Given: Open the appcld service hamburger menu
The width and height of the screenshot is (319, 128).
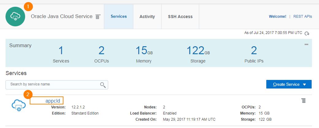Looking at the screenshot, I should 304,100.
